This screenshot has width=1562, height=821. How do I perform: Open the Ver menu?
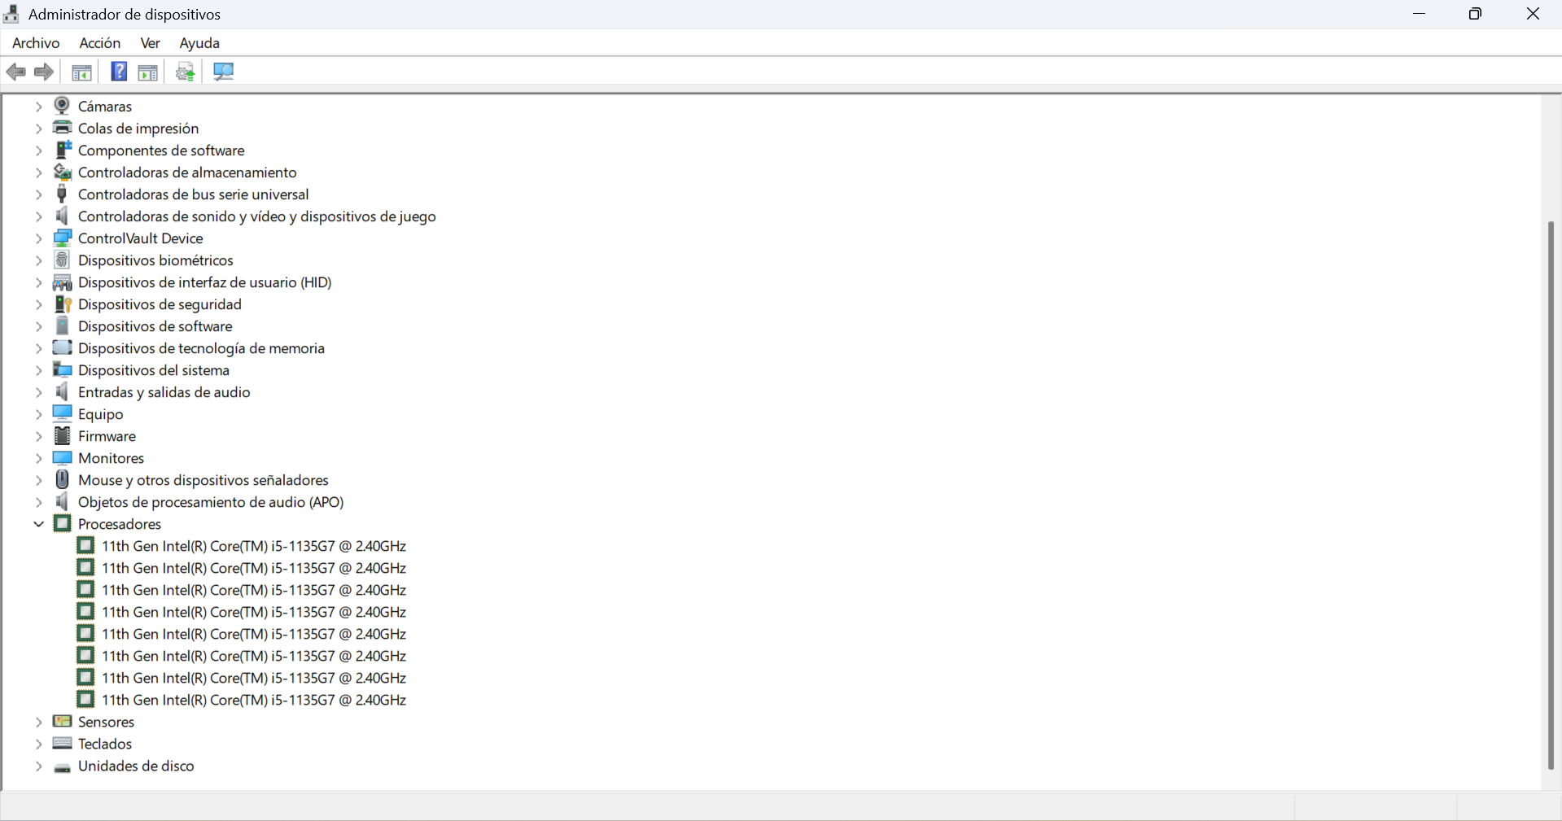pos(150,43)
